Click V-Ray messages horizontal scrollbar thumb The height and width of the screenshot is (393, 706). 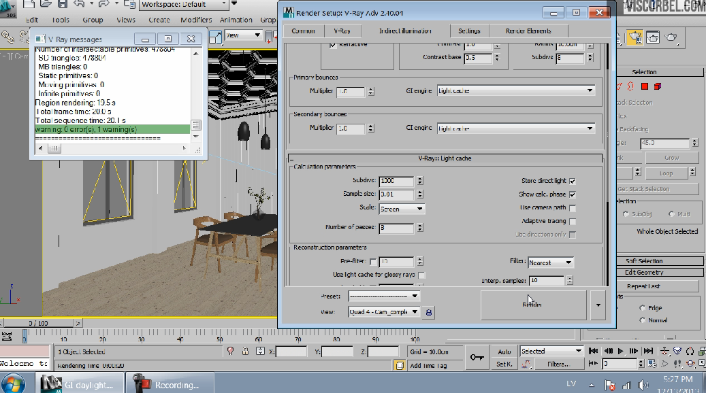[x=54, y=148]
